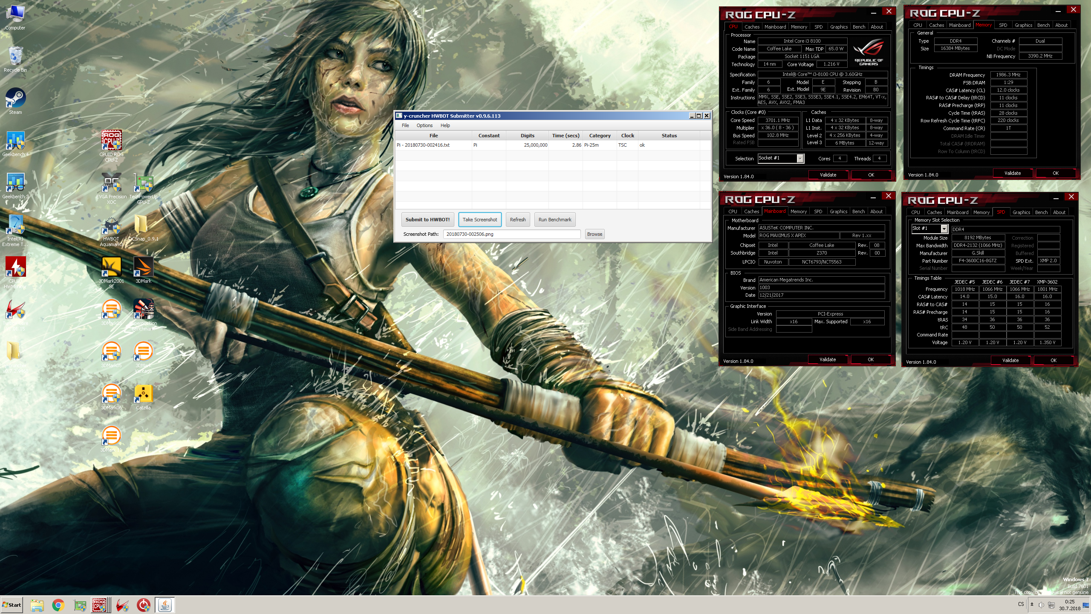The height and width of the screenshot is (614, 1091).
Task: Click the Pi-25m category cell
Action: (600, 145)
